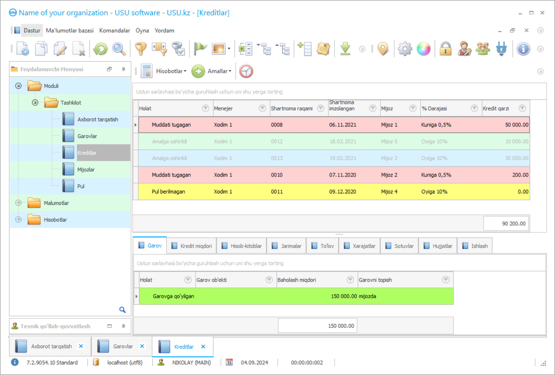The width and height of the screenshot is (555, 375).
Task: Click the blue plug connection icon
Action: 502,49
